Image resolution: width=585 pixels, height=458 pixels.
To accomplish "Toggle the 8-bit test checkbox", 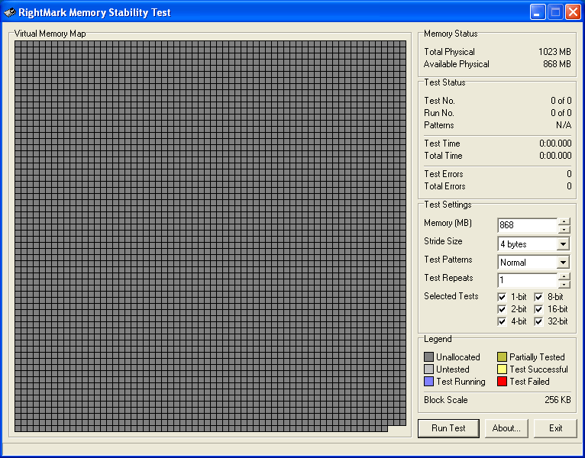I will (538, 297).
